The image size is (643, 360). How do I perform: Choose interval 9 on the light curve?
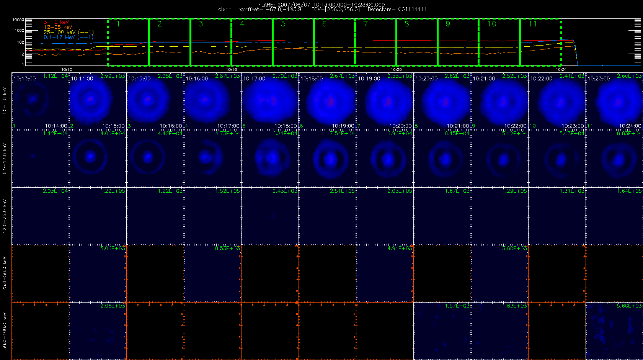(x=458, y=42)
